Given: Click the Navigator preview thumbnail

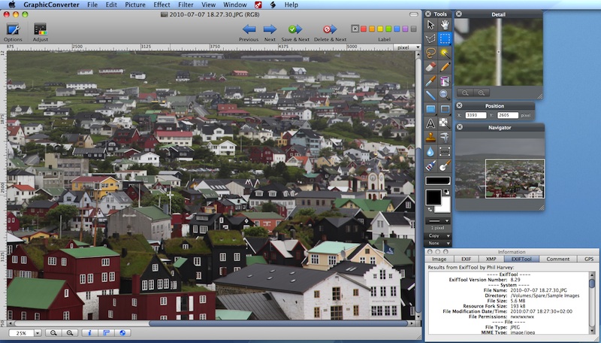Looking at the screenshot, I should coord(499,167).
